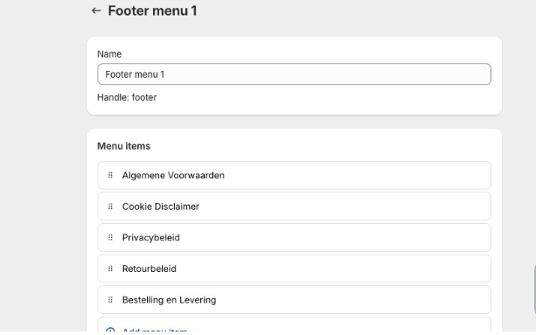Select the Cookie Disclaimer menu item
This screenshot has width=536, height=335.
pos(294,206)
